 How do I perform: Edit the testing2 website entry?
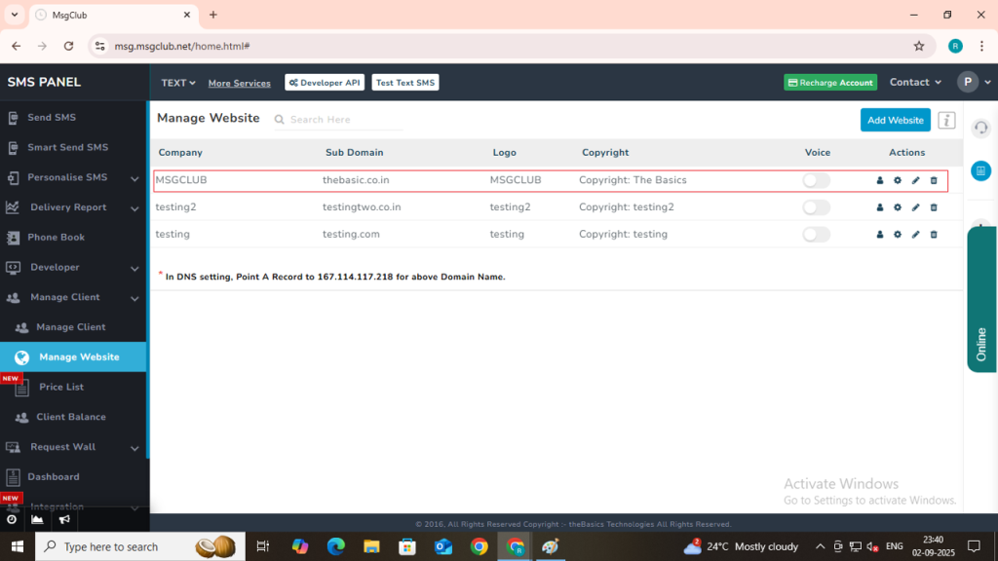[915, 207]
